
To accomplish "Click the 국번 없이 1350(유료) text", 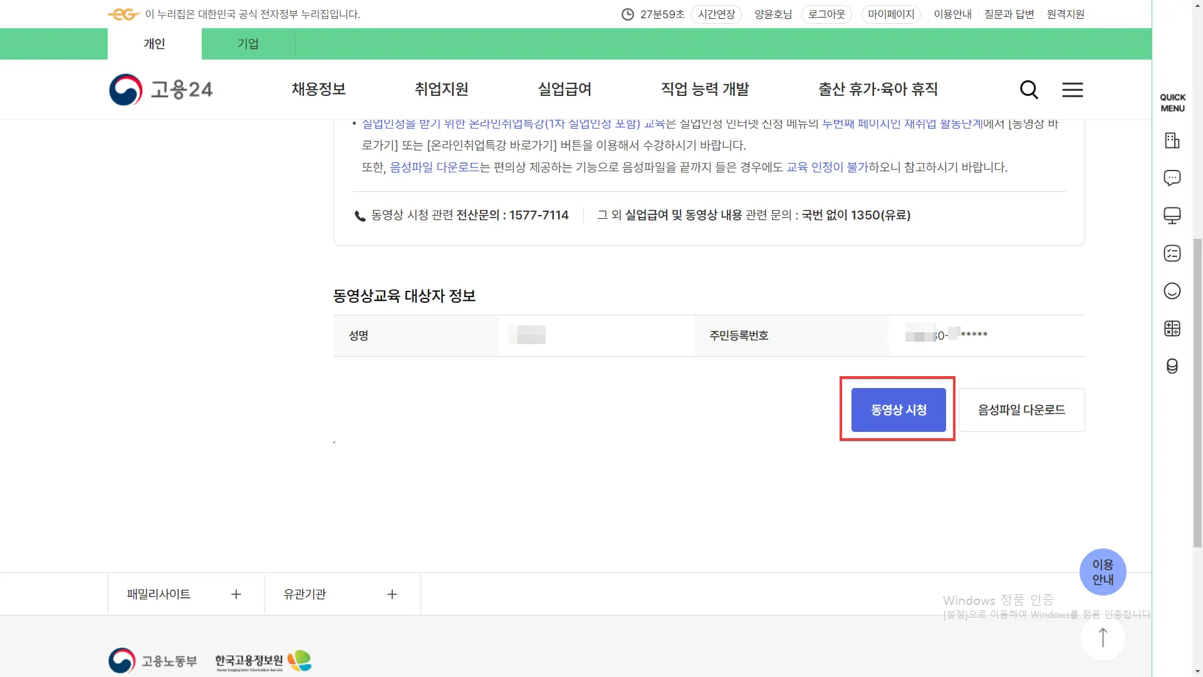I will pyautogui.click(x=856, y=215).
